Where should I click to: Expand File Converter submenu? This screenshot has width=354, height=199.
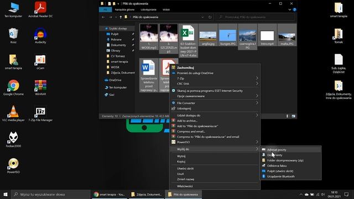215,103
